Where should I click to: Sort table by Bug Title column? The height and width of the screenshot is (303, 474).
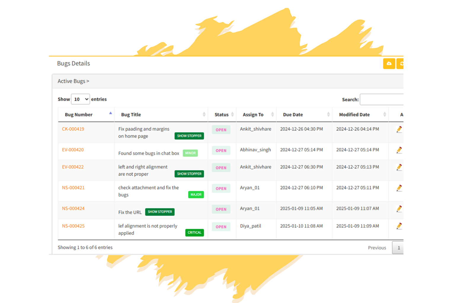[x=131, y=115]
